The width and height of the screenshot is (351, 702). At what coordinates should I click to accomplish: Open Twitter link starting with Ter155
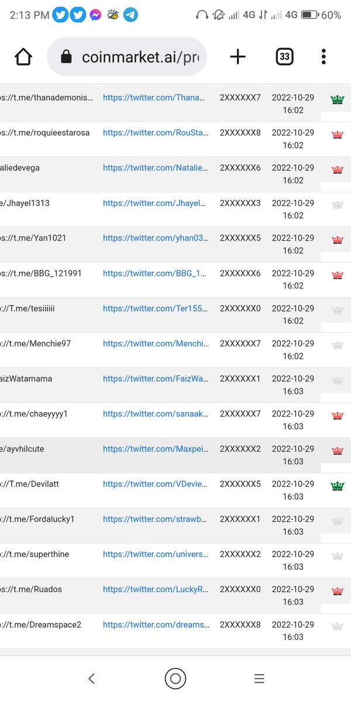[156, 308]
